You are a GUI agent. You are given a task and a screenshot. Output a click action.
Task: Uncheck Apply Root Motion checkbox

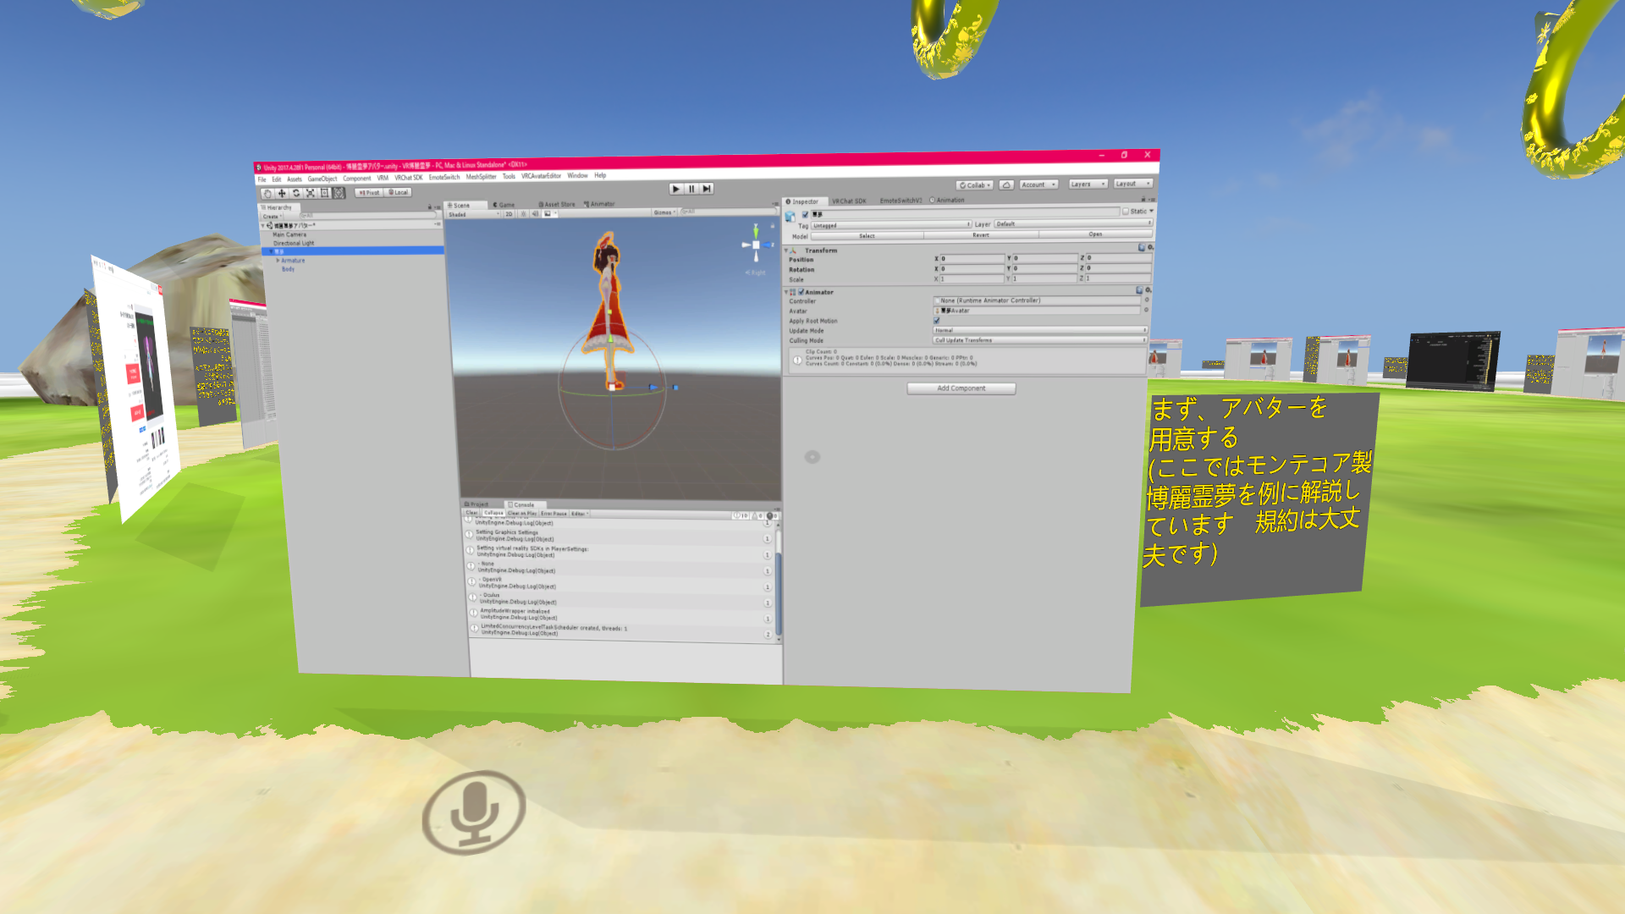point(937,320)
